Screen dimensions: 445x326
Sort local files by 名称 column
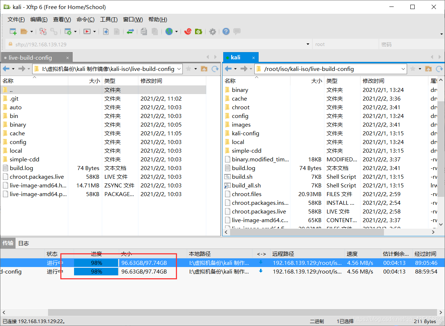[34, 81]
